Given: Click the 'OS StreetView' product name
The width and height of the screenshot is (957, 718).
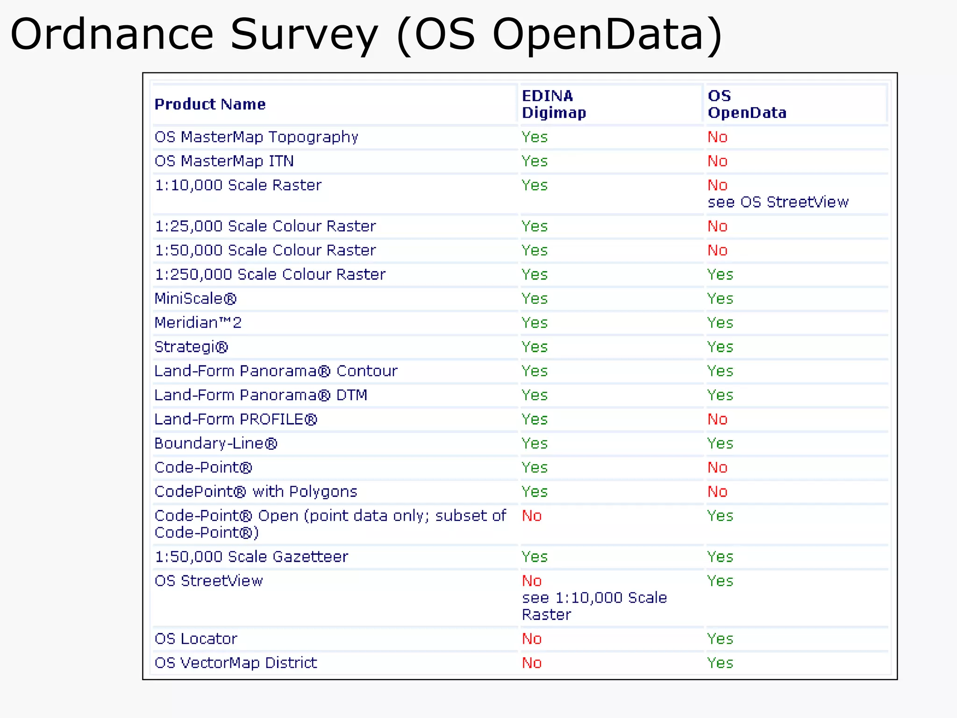Looking at the screenshot, I should tap(208, 581).
